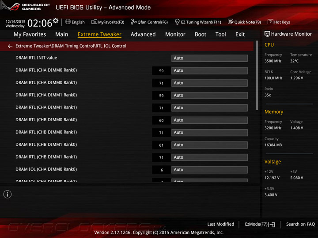Screen dimensions: 318x238
Task: Select DRAM RTL INIT value label
Action: tap(36, 58)
